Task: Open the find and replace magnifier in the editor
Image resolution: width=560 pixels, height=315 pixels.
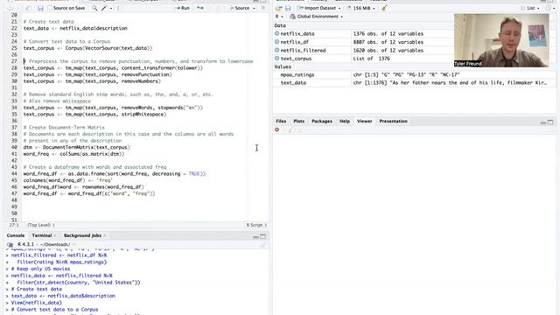Action: click(94, 8)
